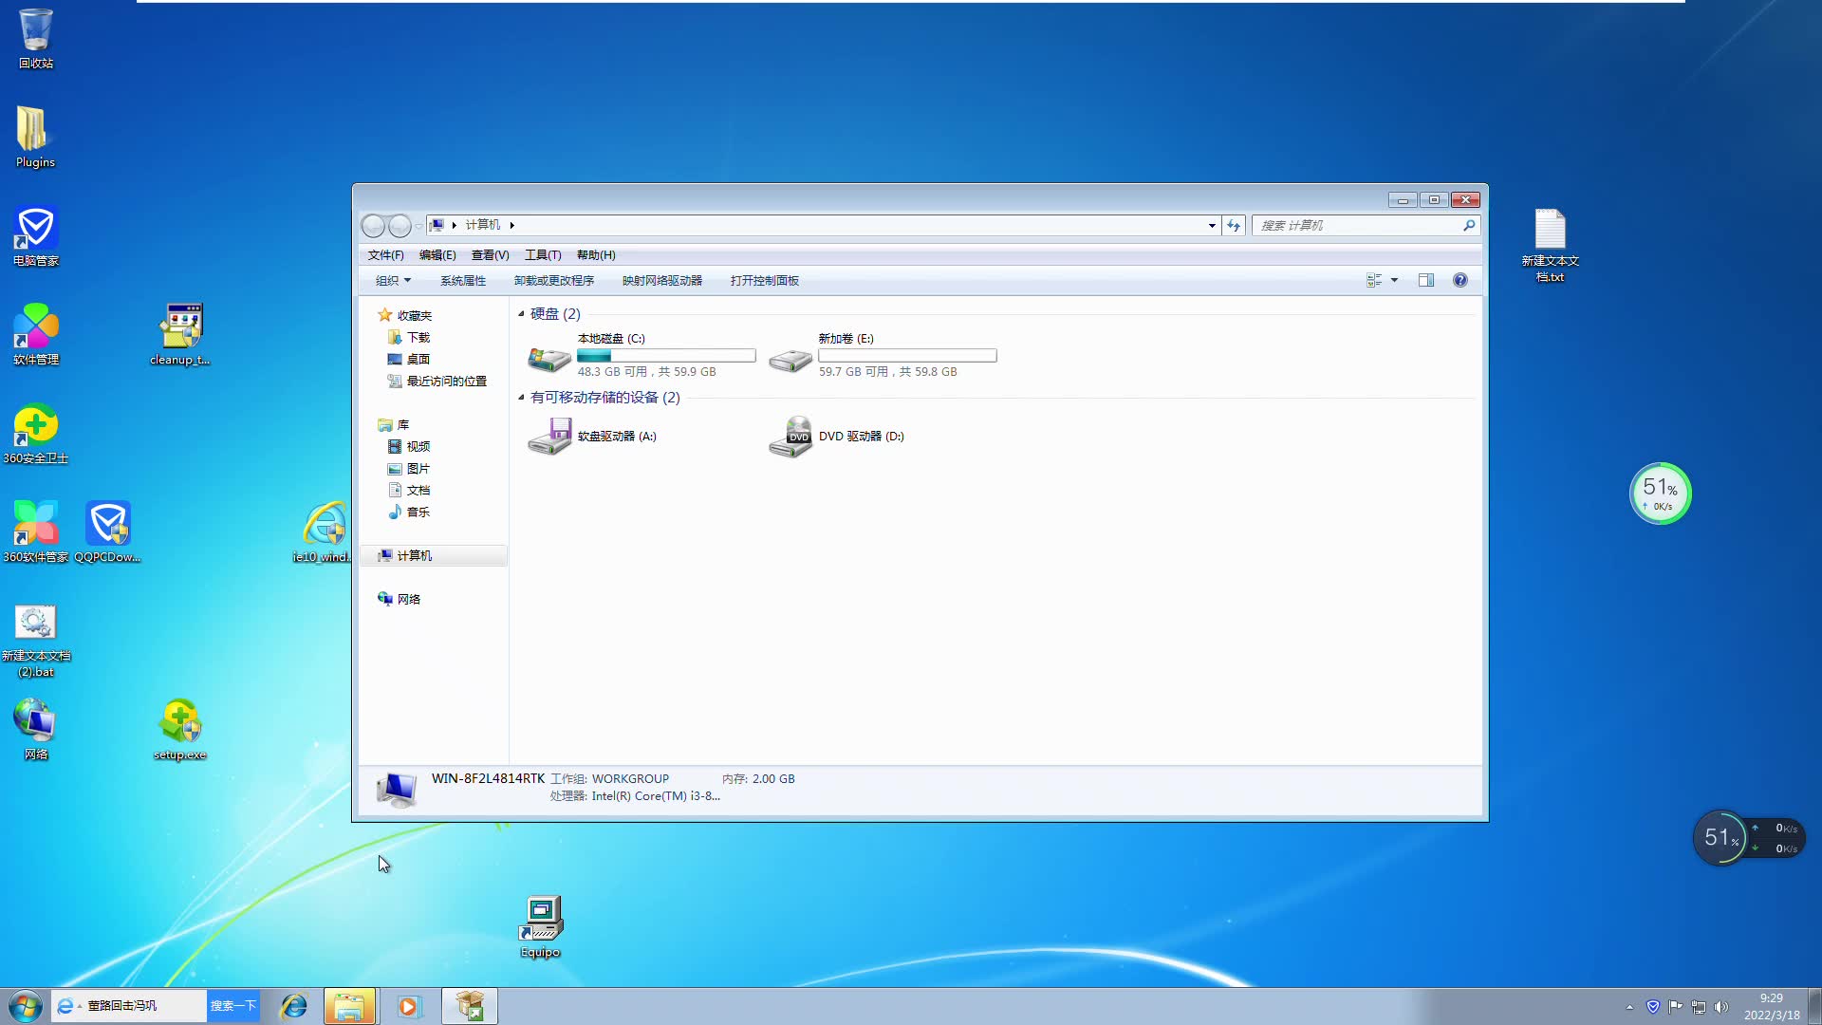Open the change-view dropdown arrow on toolbar

[1394, 280]
